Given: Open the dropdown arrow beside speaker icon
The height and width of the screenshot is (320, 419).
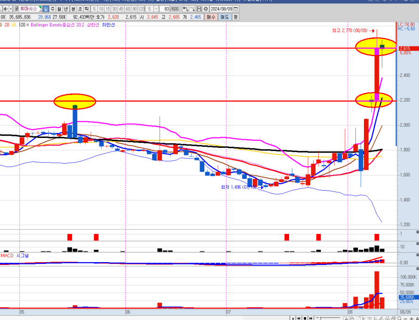Looking at the screenshot, I should tap(11, 9).
